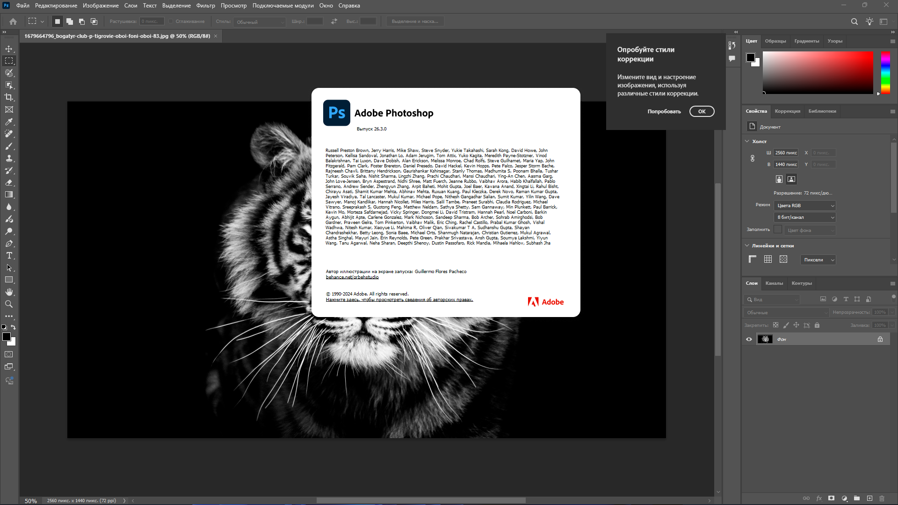Select the Move tool
Screen dimensions: 898x505
[x=9, y=49]
